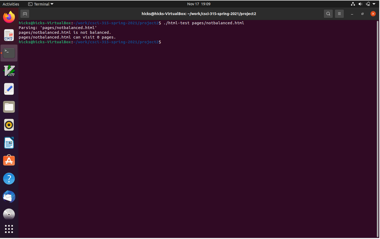Restore the terminal window size
Viewport: 380px width, 239px height.
point(362,14)
